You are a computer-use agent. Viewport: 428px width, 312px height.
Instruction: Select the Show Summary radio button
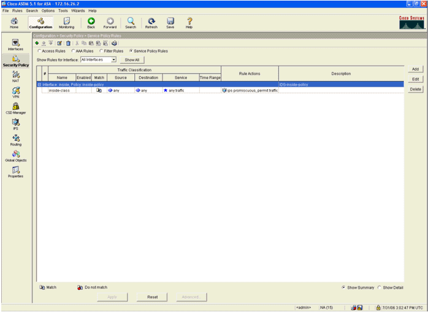343,287
